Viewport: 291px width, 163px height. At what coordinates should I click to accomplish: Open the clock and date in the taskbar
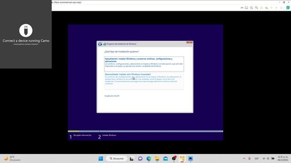pos(283,158)
